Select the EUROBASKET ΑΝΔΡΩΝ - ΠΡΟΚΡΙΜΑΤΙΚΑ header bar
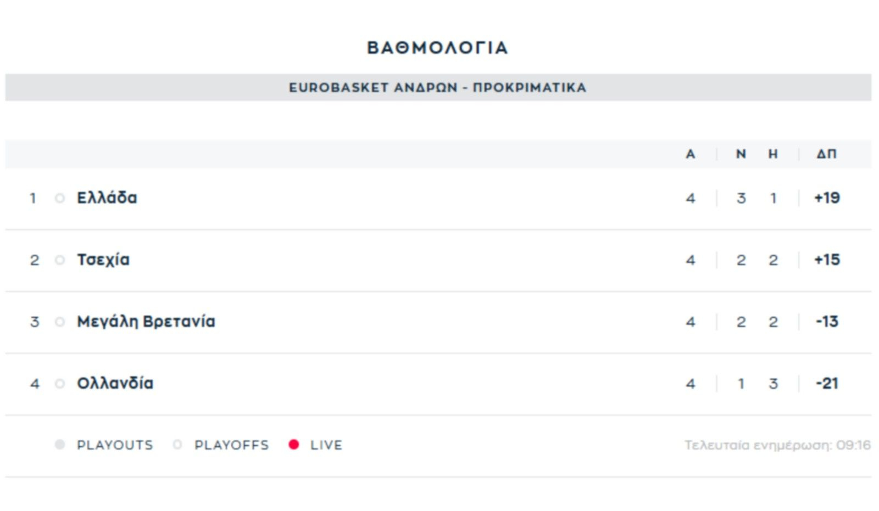This screenshot has width=879, height=511. pyautogui.click(x=438, y=88)
